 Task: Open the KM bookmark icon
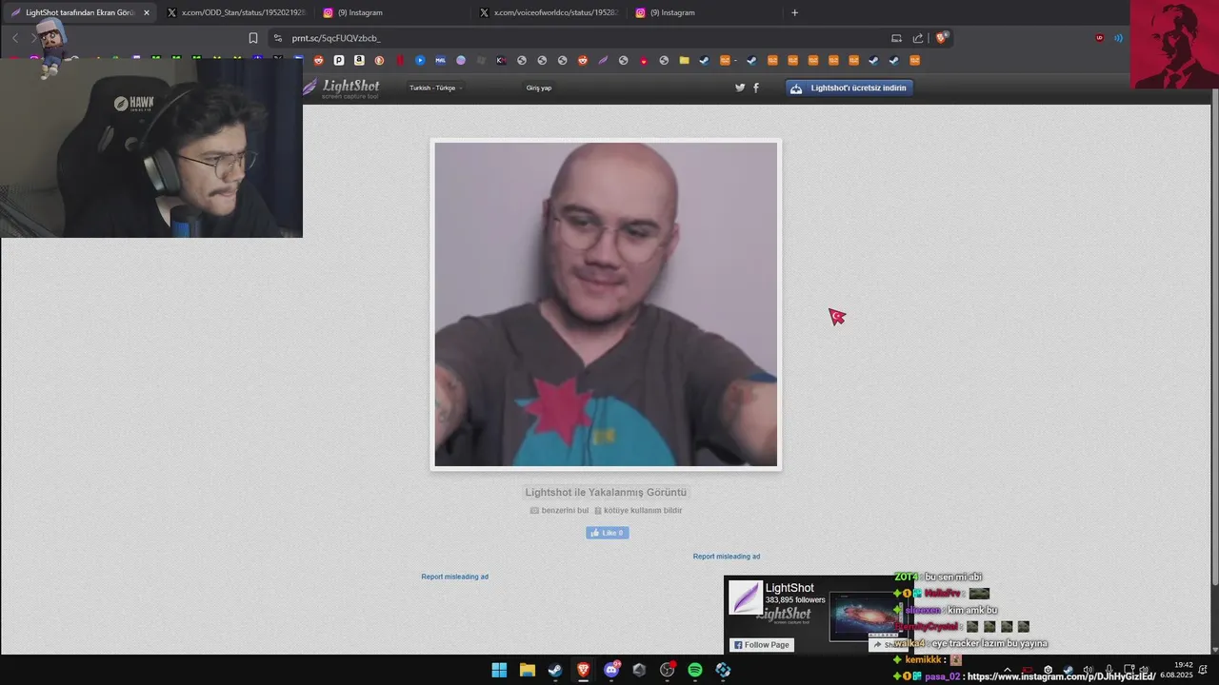click(x=501, y=60)
